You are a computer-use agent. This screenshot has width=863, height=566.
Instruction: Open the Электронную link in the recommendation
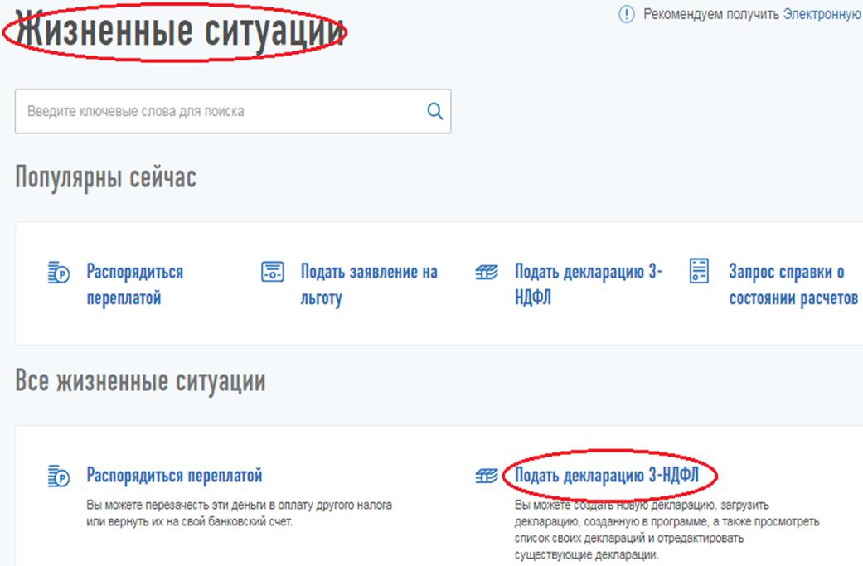tap(822, 14)
